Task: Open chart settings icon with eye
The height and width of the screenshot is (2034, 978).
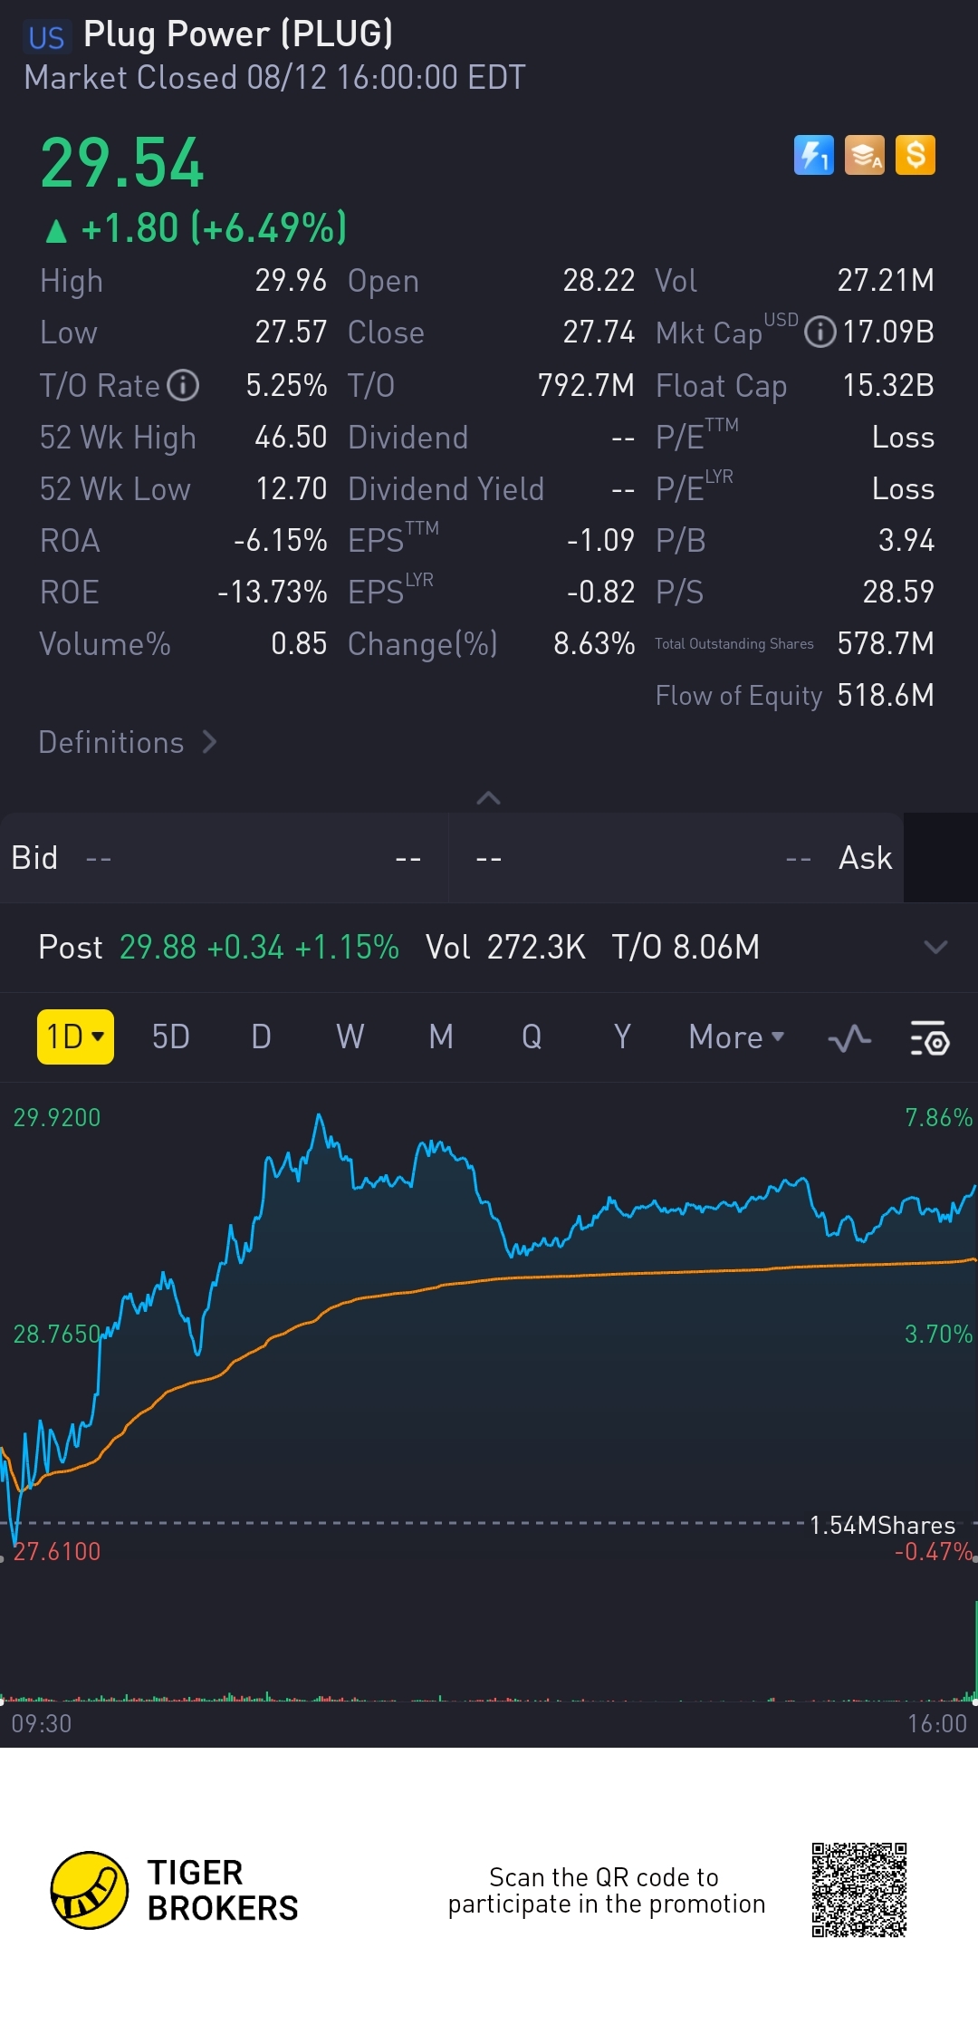Action: (x=928, y=1037)
